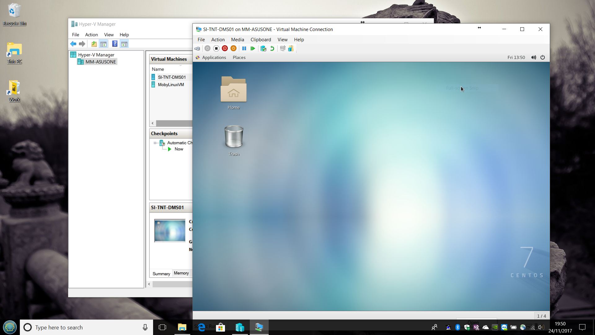Open the Help menu in VM Connection

[x=299, y=40]
